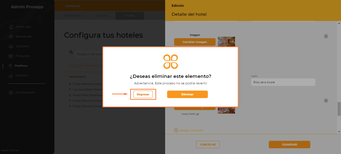Select Live Aqua Beach Resort radio dot
The height and width of the screenshot is (154, 341).
(70, 89)
